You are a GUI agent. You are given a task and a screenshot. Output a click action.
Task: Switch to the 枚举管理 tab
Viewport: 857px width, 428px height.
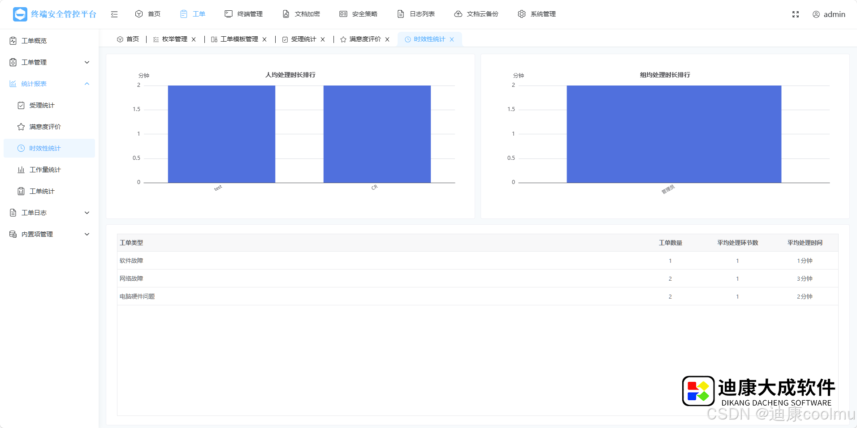pyautogui.click(x=170, y=39)
